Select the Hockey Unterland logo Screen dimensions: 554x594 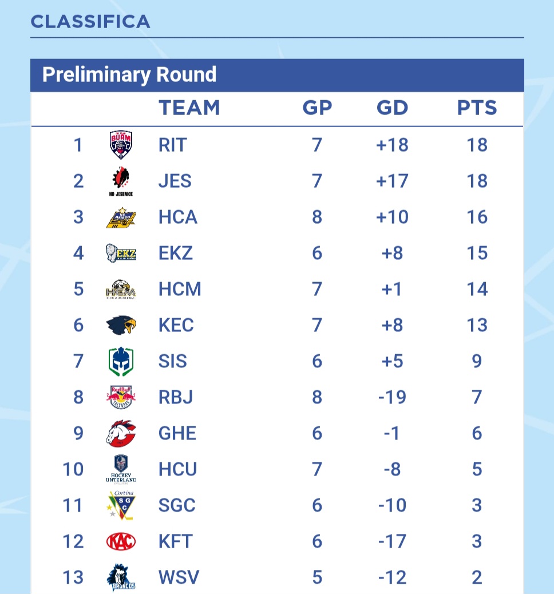[121, 469]
